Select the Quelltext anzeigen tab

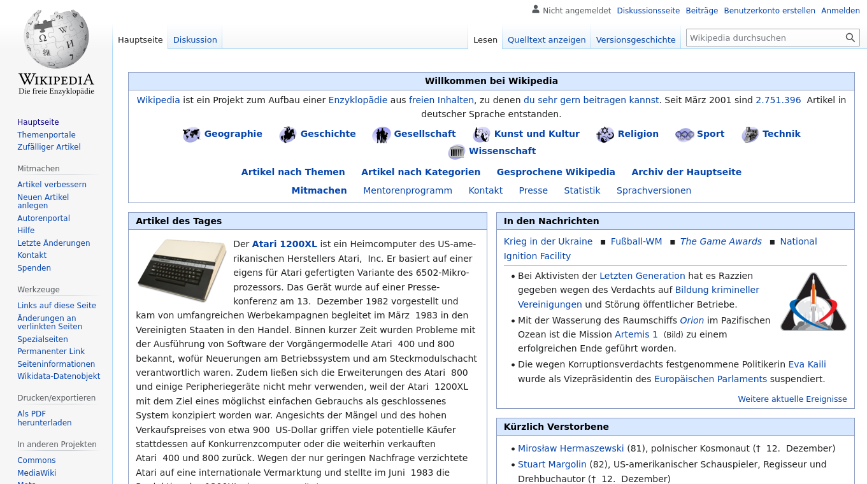[546, 39]
